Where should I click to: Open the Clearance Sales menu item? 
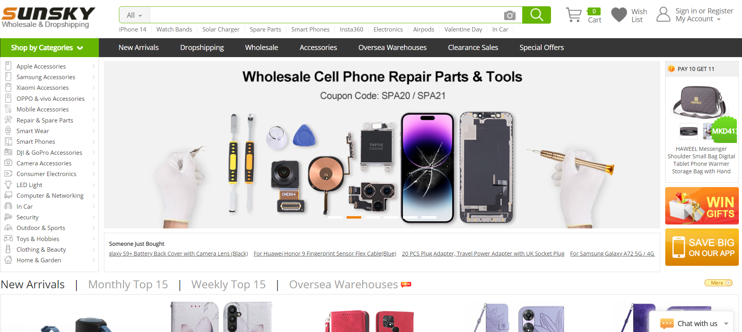pos(473,48)
